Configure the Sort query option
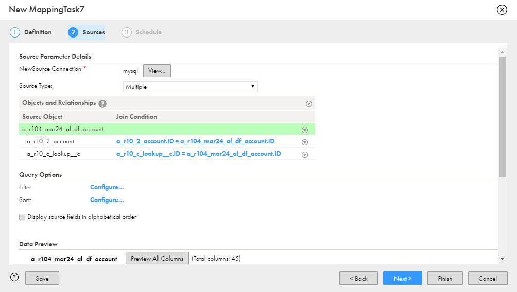Viewport: 517px width, 292px height. (x=107, y=200)
